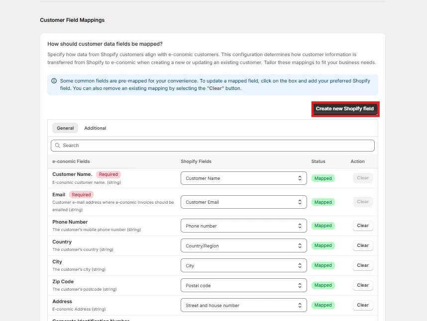Click the Address field label
The height and width of the screenshot is (321, 427).
tap(62, 302)
